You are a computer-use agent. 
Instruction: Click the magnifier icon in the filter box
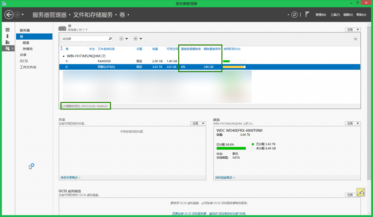tap(110, 38)
